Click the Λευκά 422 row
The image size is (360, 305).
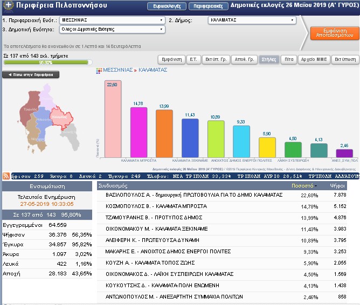tap(47, 264)
